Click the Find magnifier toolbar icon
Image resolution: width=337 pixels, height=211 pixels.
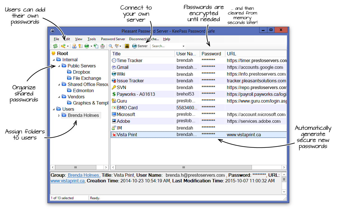click(111, 46)
